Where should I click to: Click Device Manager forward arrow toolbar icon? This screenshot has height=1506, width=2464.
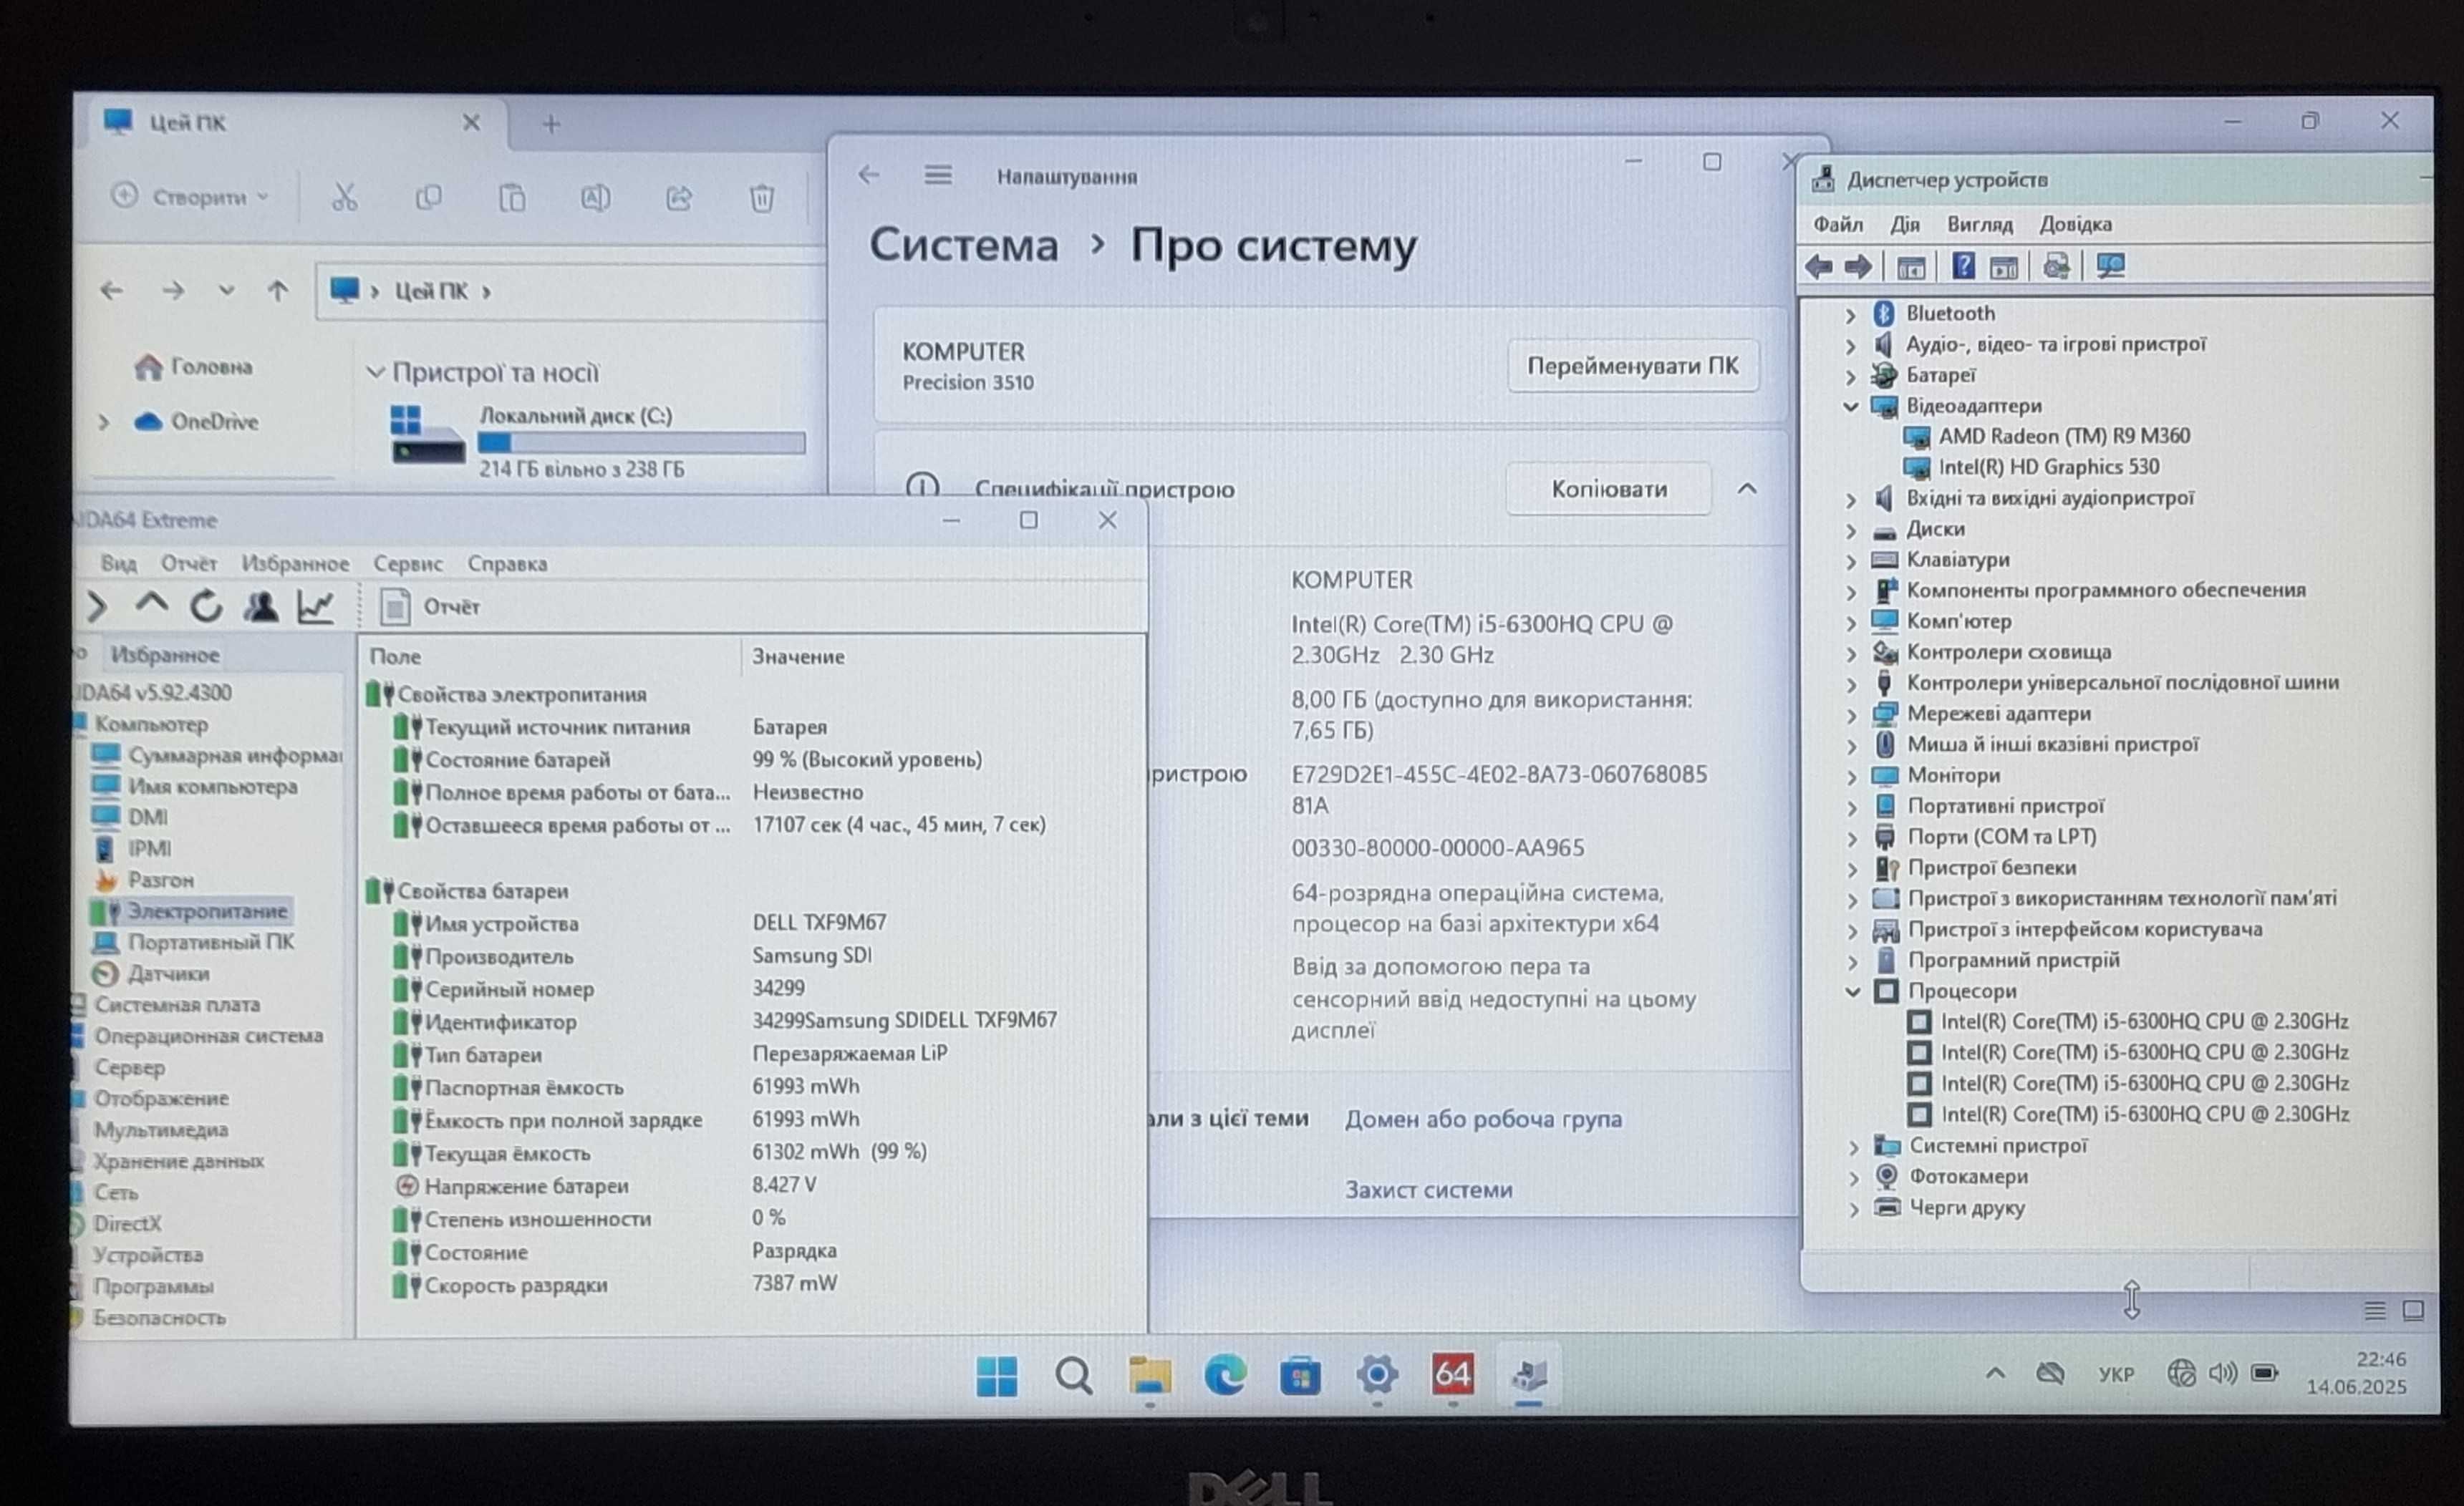pyautogui.click(x=1858, y=267)
